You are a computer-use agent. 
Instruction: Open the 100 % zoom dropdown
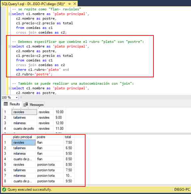pyautogui.click(x=17, y=97)
